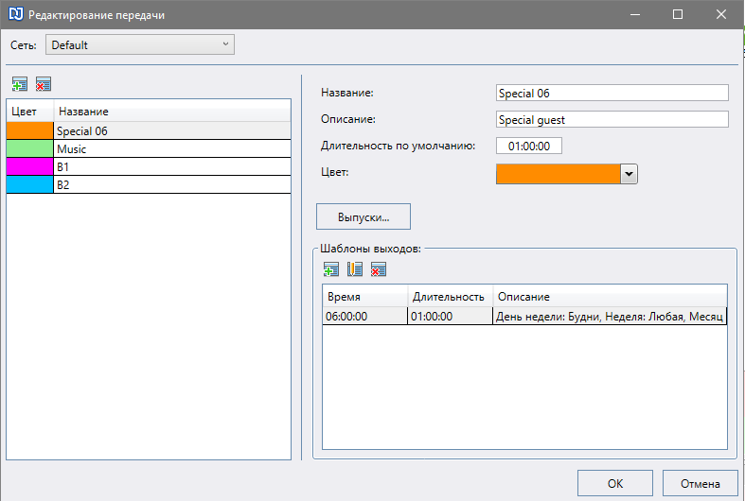
Task: Select the template duration cell 01:00:00
Action: click(450, 316)
